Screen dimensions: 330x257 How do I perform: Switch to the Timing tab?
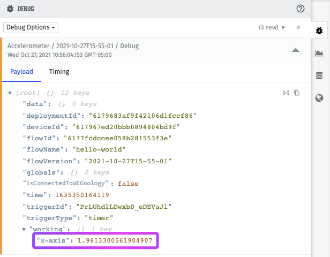(59, 72)
